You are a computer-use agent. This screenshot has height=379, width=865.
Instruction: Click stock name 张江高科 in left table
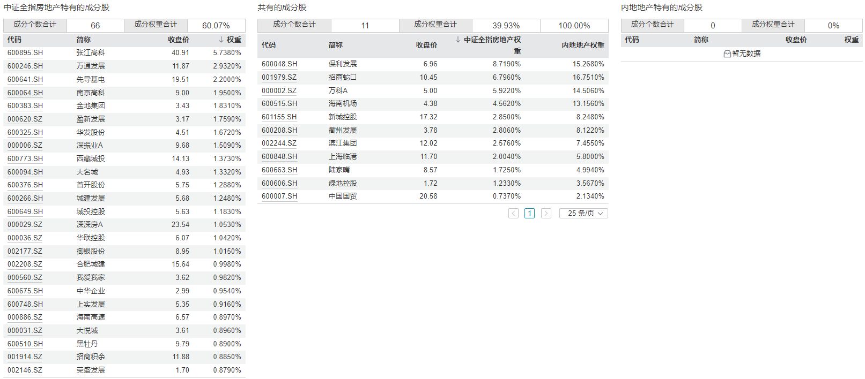(x=91, y=52)
